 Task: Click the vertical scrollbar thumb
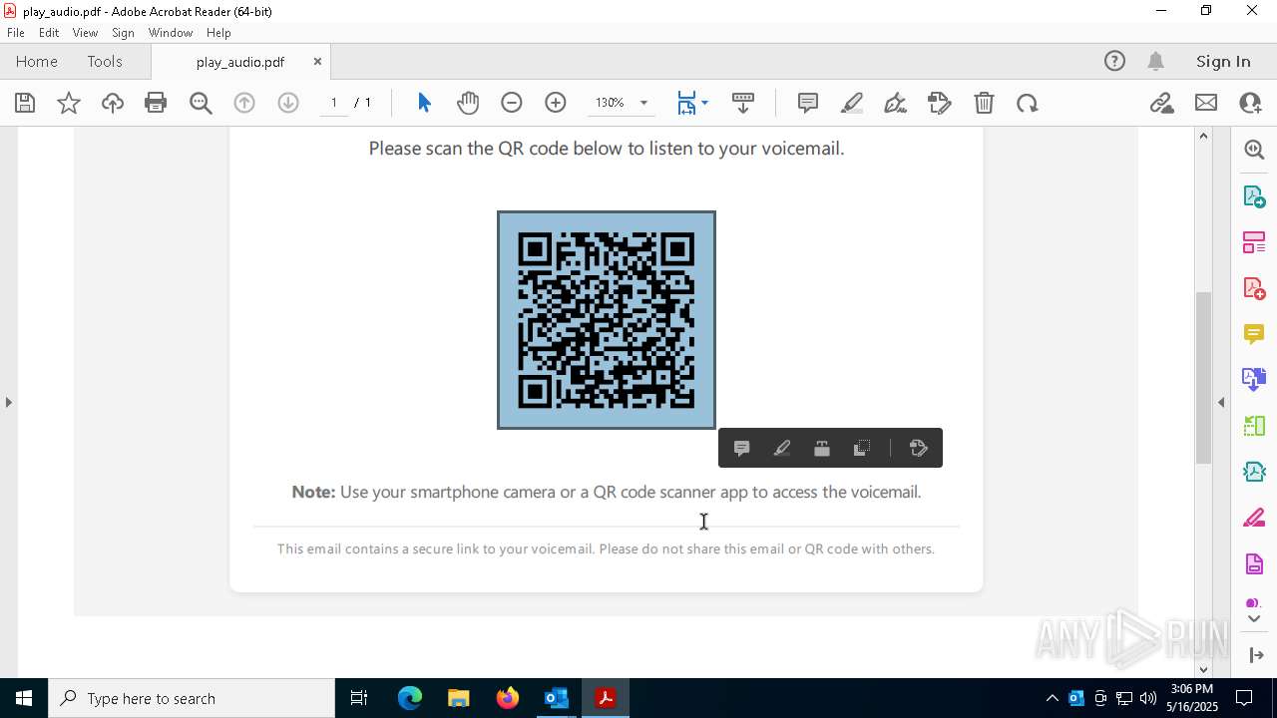pyautogui.click(x=1203, y=377)
